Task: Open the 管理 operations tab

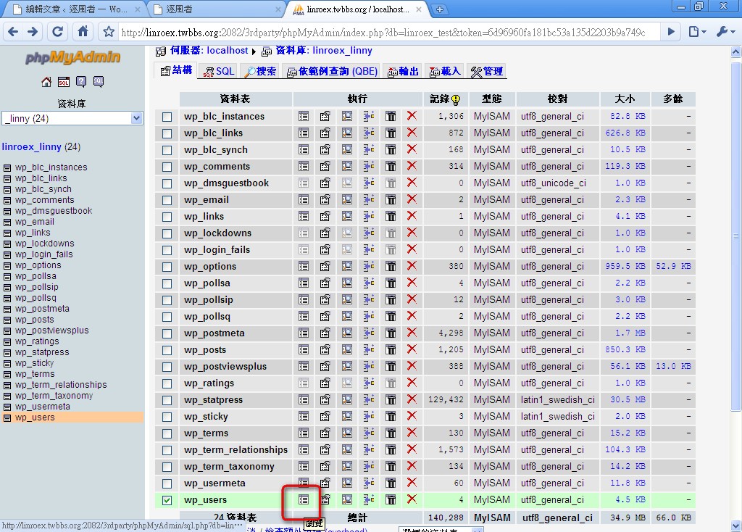Action: click(486, 71)
